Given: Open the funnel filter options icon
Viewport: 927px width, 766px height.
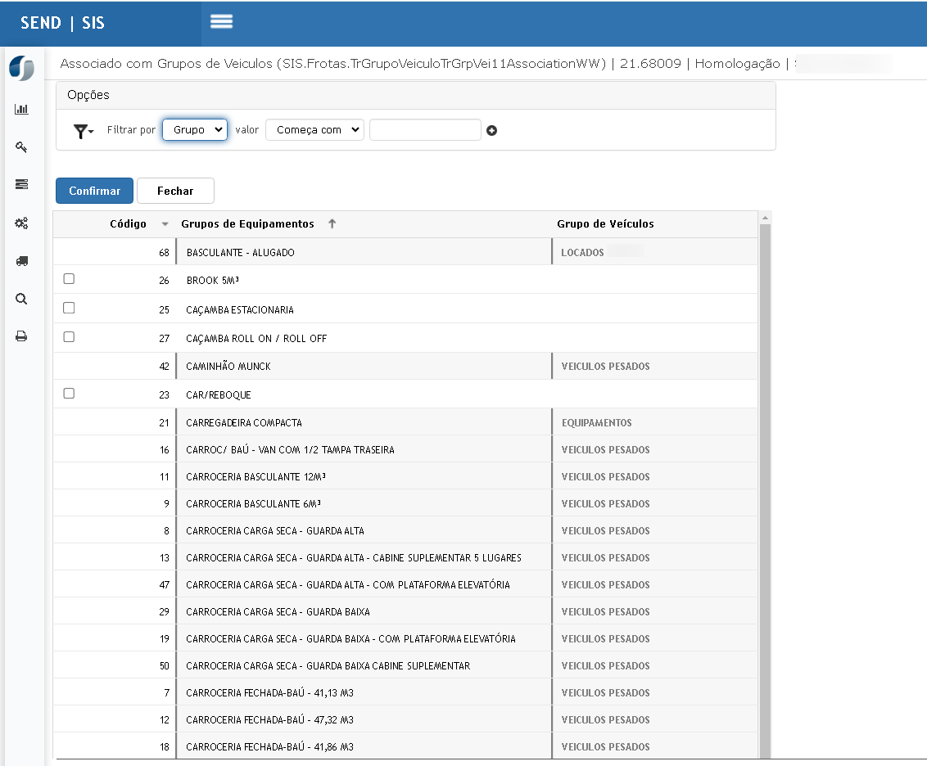Looking at the screenshot, I should click(83, 130).
